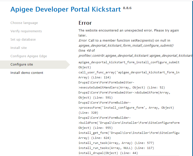Click the install_run_tasks(Array, NULL) line
This screenshot has width=193, height=156.
click(116, 148)
